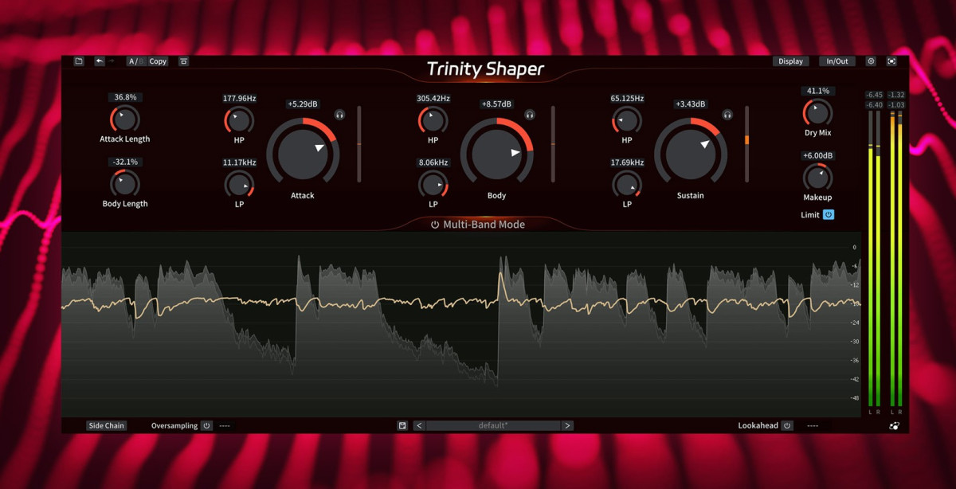The image size is (956, 489).
Task: Solo the Body band with headphone icon
Action: click(529, 115)
